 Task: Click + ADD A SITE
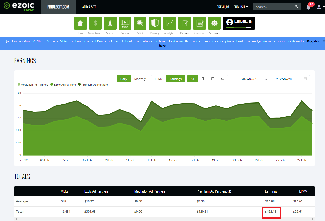click(88, 7)
